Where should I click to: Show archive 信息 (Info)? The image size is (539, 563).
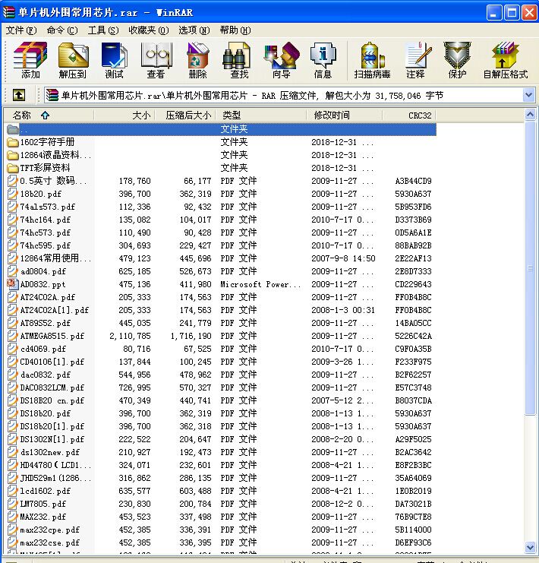click(x=323, y=59)
